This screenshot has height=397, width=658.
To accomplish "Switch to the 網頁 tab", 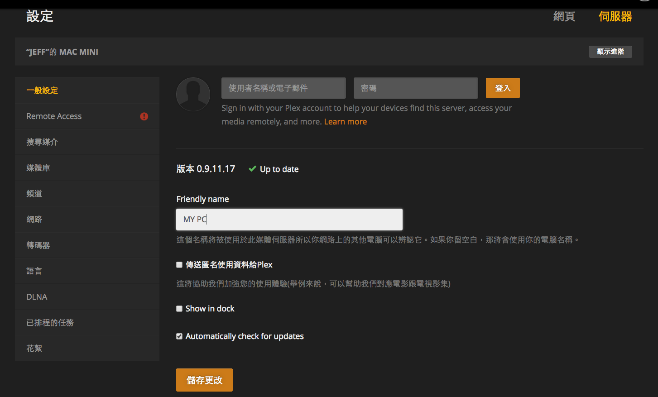I will coord(564,17).
